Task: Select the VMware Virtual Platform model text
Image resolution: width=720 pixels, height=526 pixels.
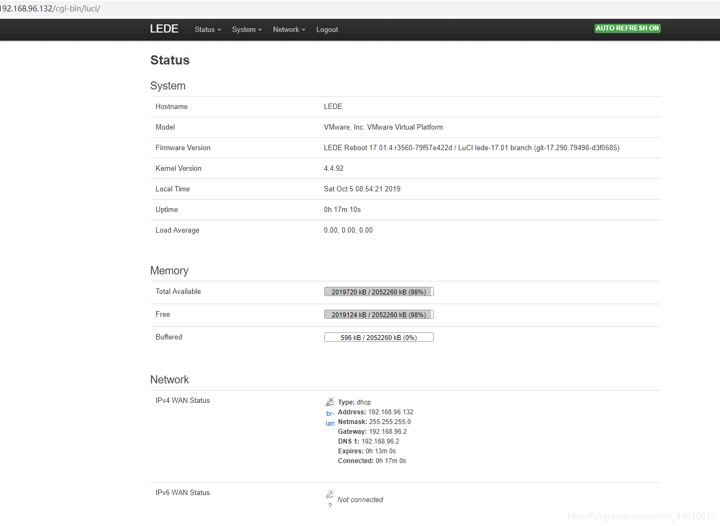Action: coord(383,127)
